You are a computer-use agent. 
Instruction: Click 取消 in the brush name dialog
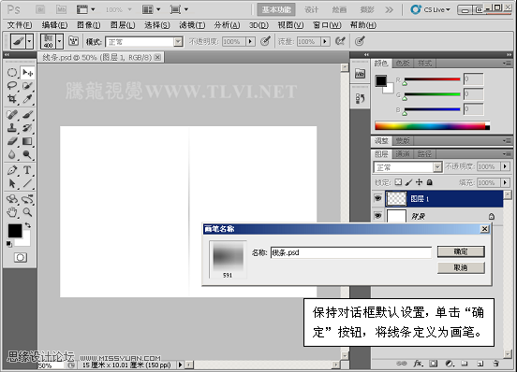pos(461,267)
